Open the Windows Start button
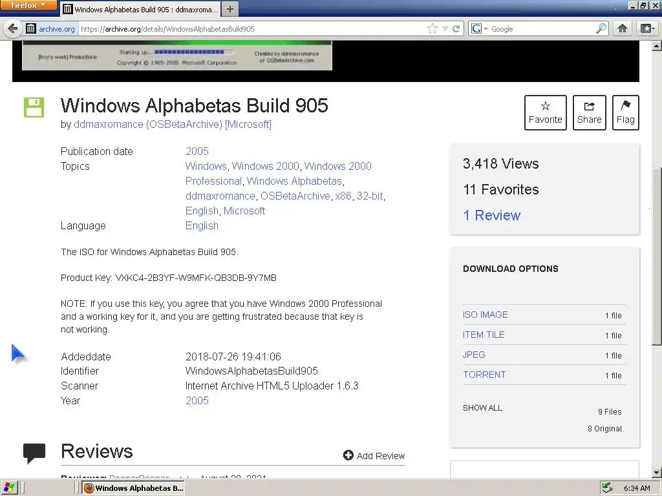 click(8, 488)
